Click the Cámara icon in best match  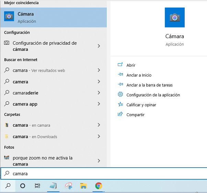coord(9,16)
